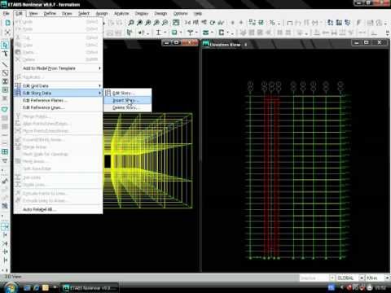Click the restore previous zoom magnifier icon
Screen dimensions: 391x293
click(x=148, y=23)
